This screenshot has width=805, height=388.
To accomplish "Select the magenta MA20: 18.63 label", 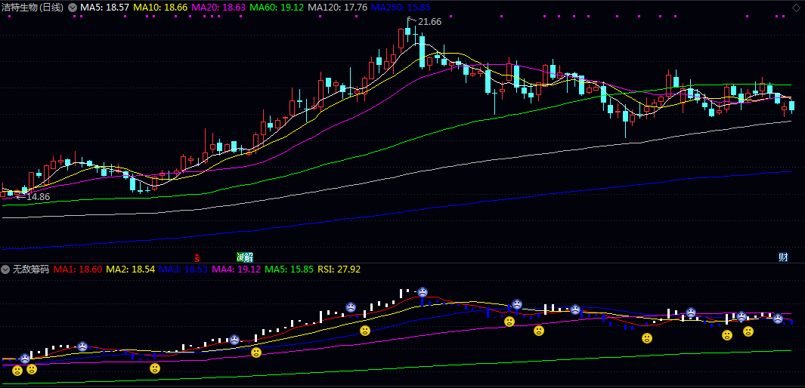I will click(x=220, y=8).
